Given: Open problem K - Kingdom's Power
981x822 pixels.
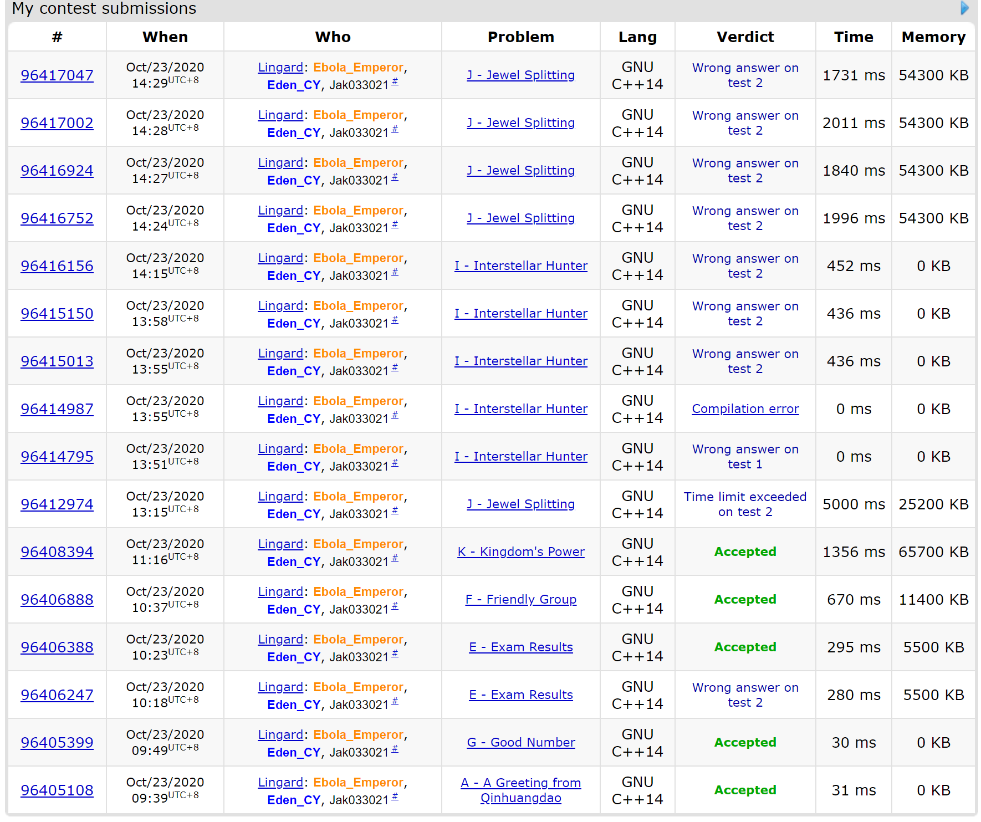Looking at the screenshot, I should (520, 552).
